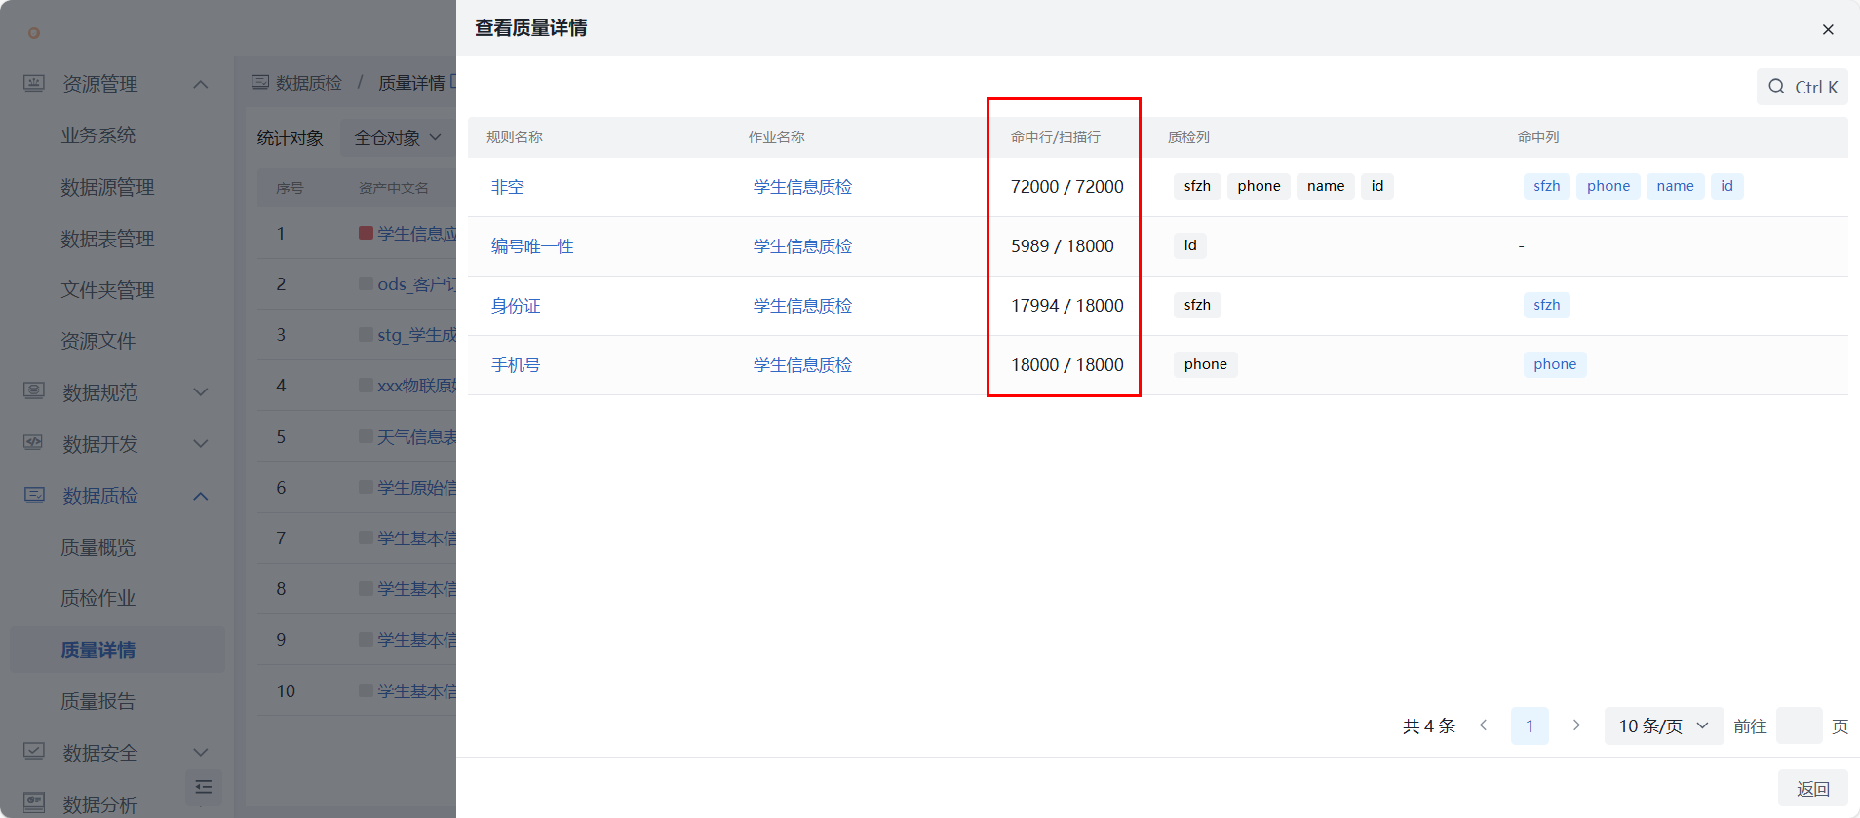1860x818 pixels.
Task: Click the breadcrumb page icon before 数据质检
Action: click(260, 83)
